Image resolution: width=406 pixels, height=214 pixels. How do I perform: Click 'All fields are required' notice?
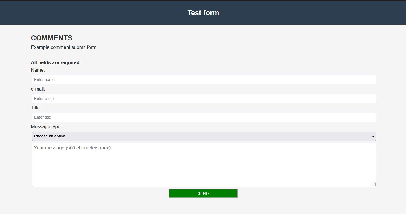click(55, 62)
